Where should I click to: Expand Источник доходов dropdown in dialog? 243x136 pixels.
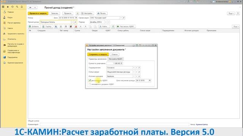[x=134, y=76]
